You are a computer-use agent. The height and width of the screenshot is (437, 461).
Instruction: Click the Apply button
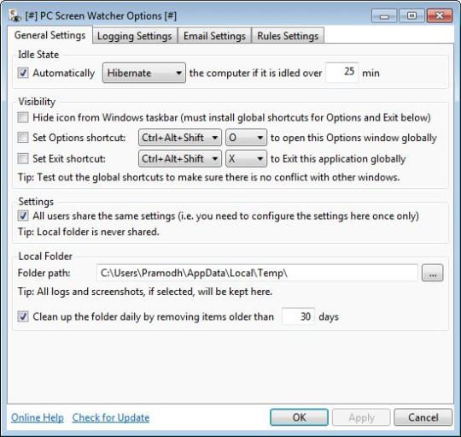pyautogui.click(x=361, y=417)
